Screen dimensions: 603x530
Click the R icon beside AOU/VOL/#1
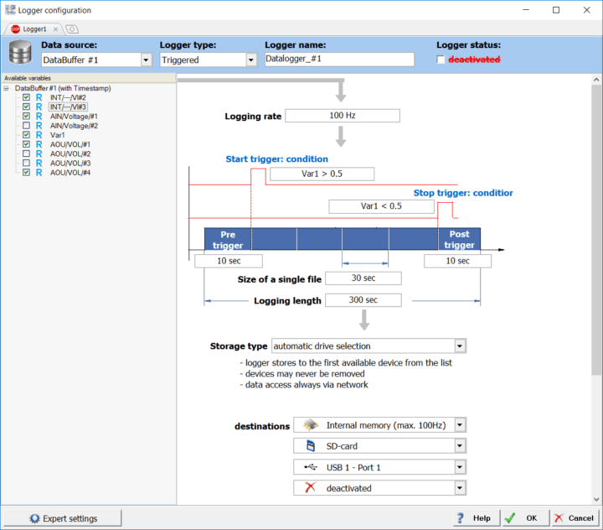(39, 144)
